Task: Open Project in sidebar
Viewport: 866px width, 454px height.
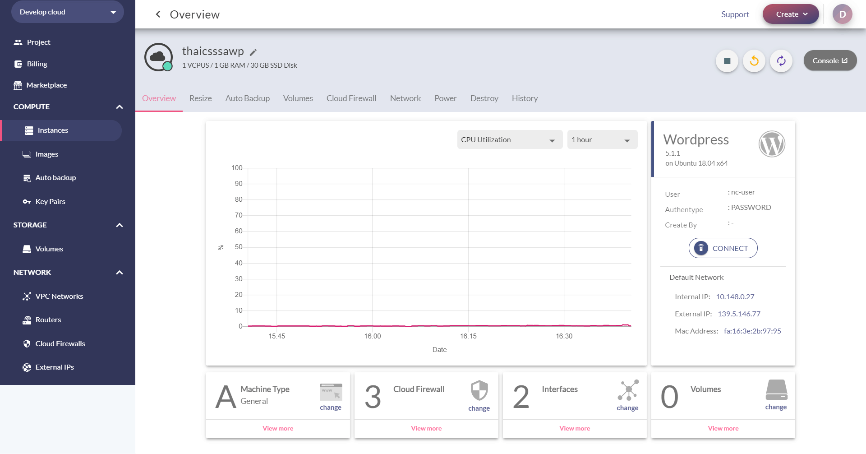Action: [32, 42]
